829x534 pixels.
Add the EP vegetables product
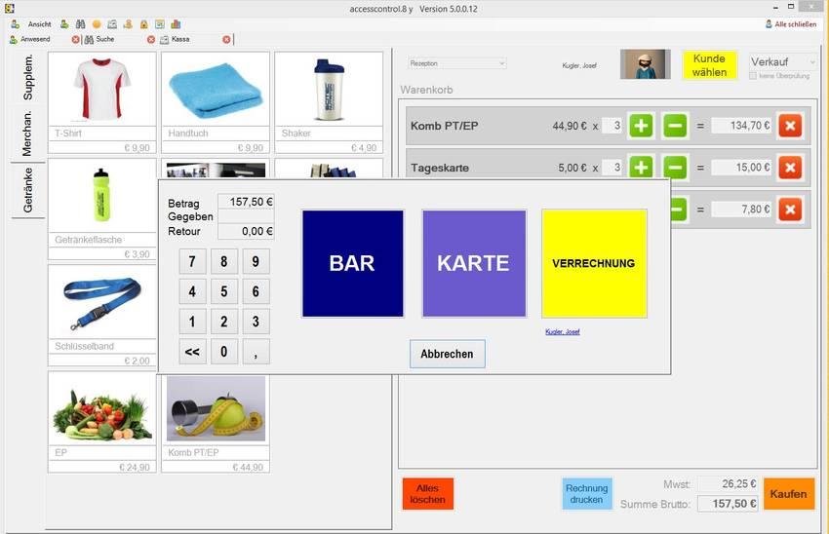point(102,422)
